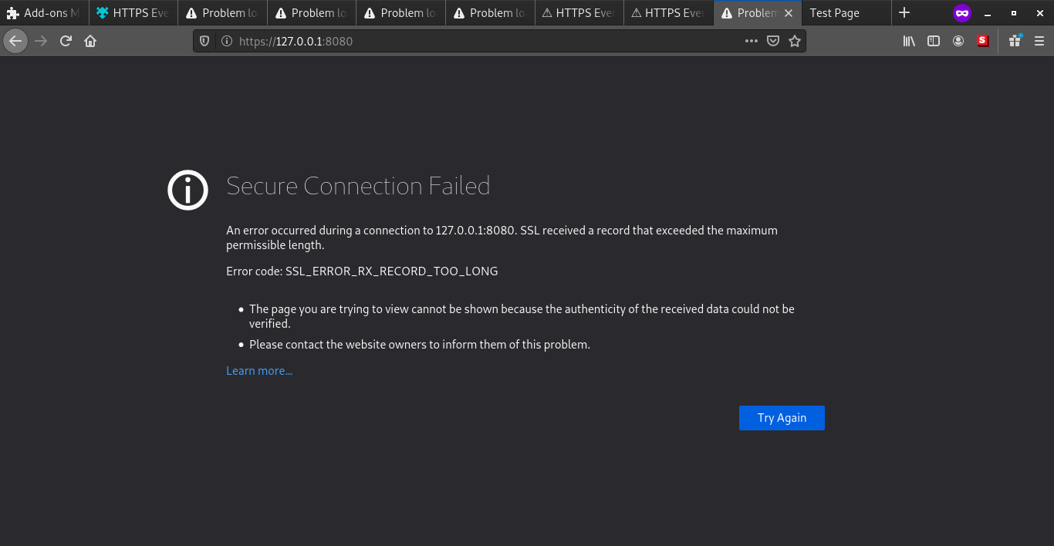Open the Firefox account panel

(x=958, y=42)
